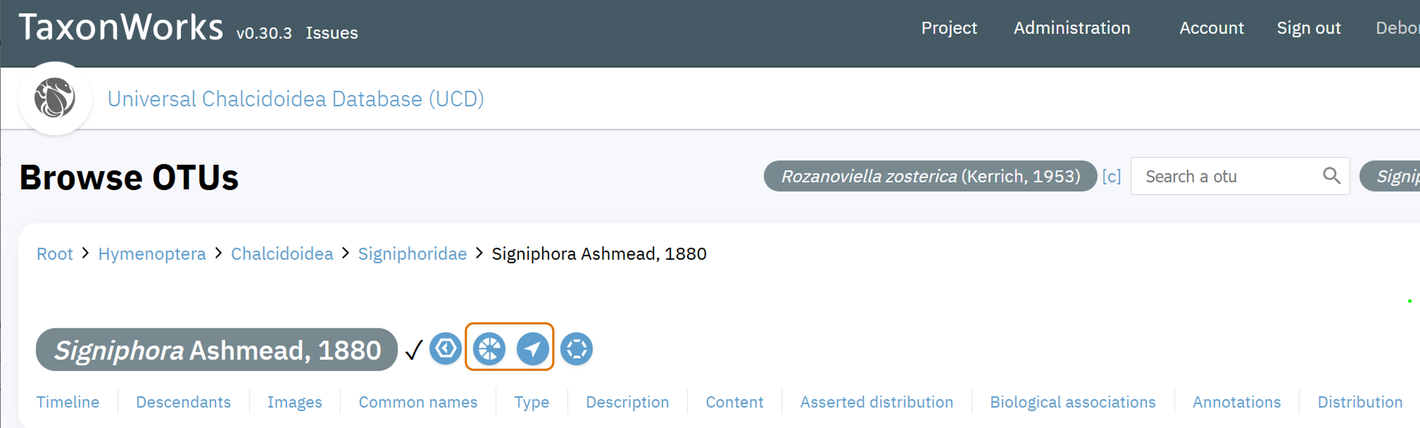Screen dimensions: 1420x428
Task: Click the Sign out link
Action: click(x=1309, y=28)
